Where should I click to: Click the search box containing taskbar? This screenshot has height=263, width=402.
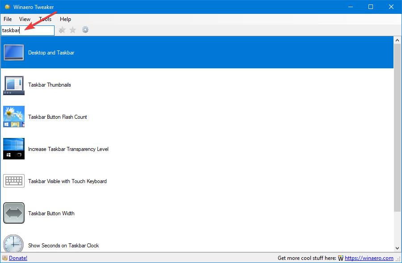click(28, 30)
